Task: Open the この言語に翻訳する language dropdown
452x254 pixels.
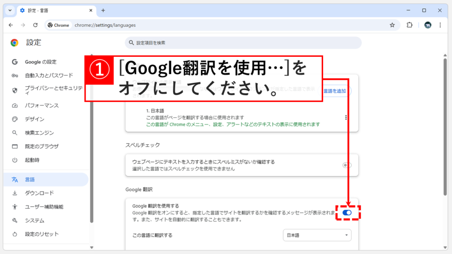Action: click(317, 235)
